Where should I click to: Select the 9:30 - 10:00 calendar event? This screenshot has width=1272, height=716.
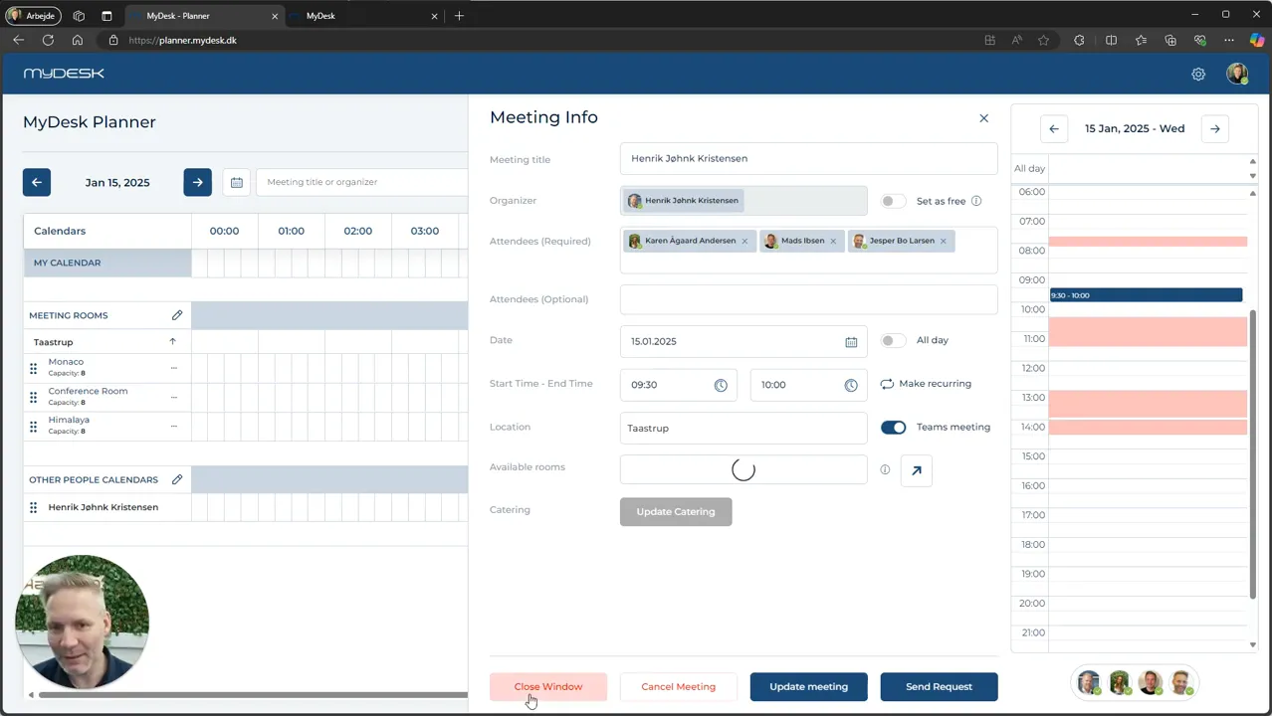[1146, 294]
